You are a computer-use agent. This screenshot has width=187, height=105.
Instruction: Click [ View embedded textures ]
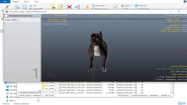point(172,77)
